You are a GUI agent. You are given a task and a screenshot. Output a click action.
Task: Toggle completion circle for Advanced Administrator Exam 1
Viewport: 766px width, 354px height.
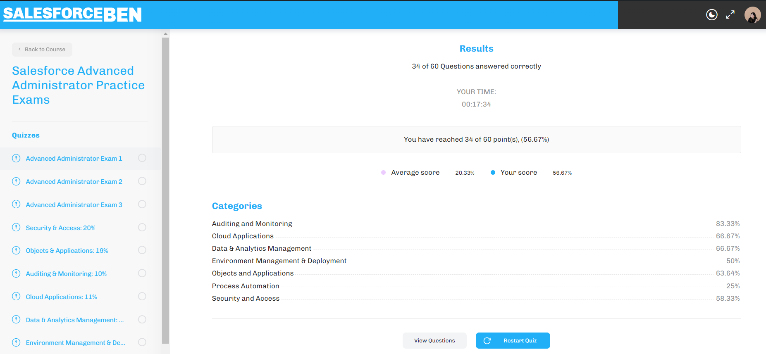tap(142, 158)
